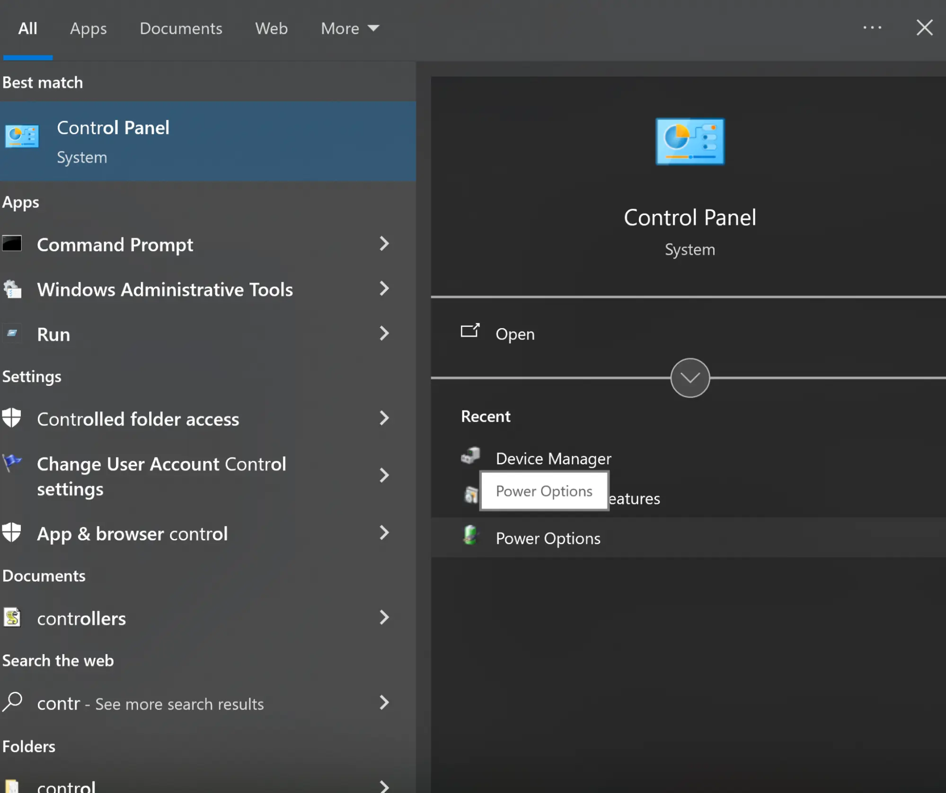Click the Control Panel icon in best match
The height and width of the screenshot is (793, 946).
click(x=22, y=137)
